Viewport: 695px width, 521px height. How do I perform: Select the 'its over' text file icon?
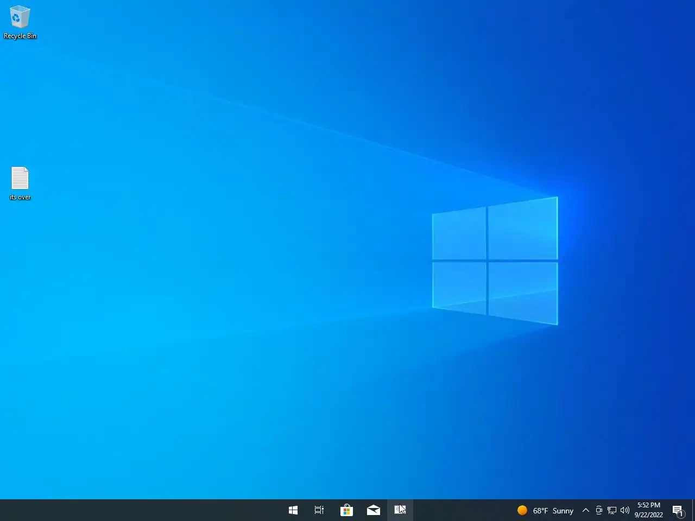pos(20,183)
